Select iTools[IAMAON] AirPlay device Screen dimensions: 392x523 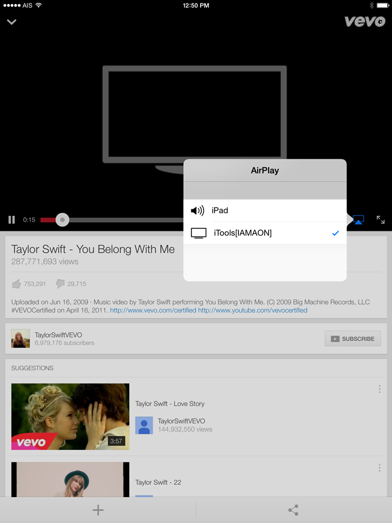point(265,233)
